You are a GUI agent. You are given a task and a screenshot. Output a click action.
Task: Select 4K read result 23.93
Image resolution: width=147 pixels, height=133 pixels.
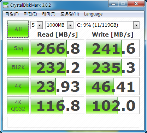coord(57,86)
